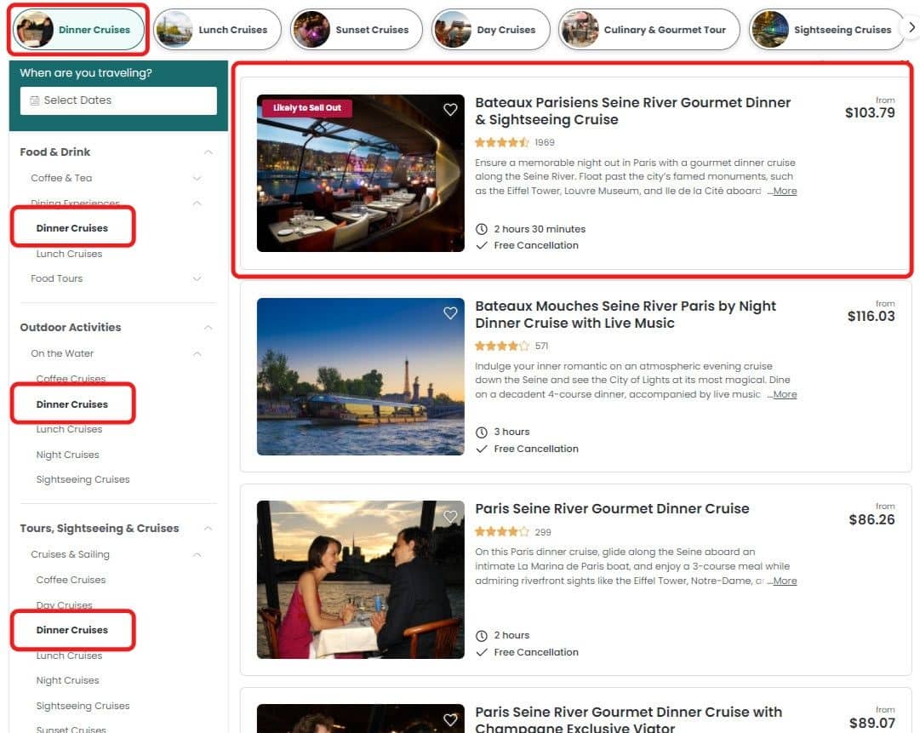This screenshot has width=920, height=733.
Task: Choose Dinner Cruises under On the Water
Action: (72, 404)
